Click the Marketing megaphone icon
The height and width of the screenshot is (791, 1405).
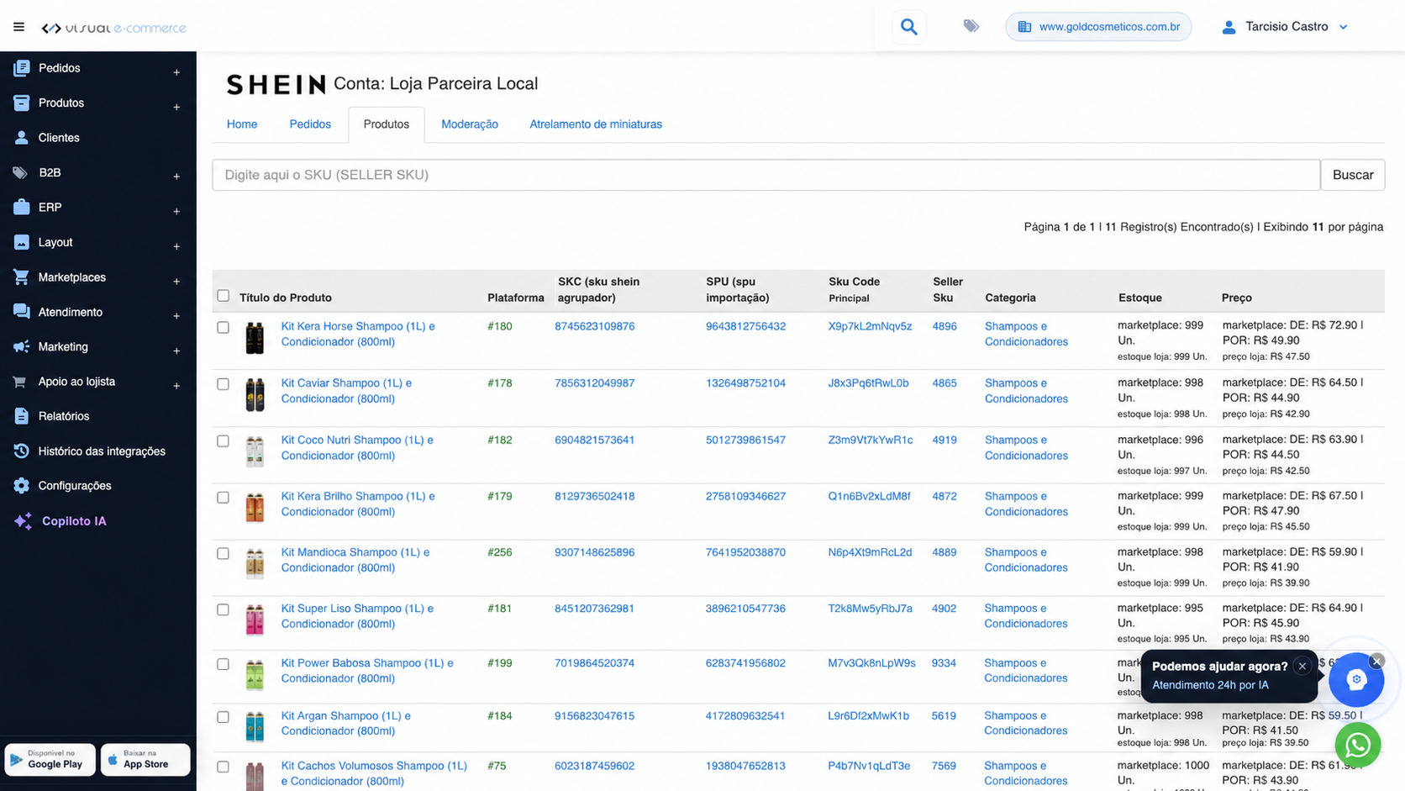pyautogui.click(x=22, y=346)
